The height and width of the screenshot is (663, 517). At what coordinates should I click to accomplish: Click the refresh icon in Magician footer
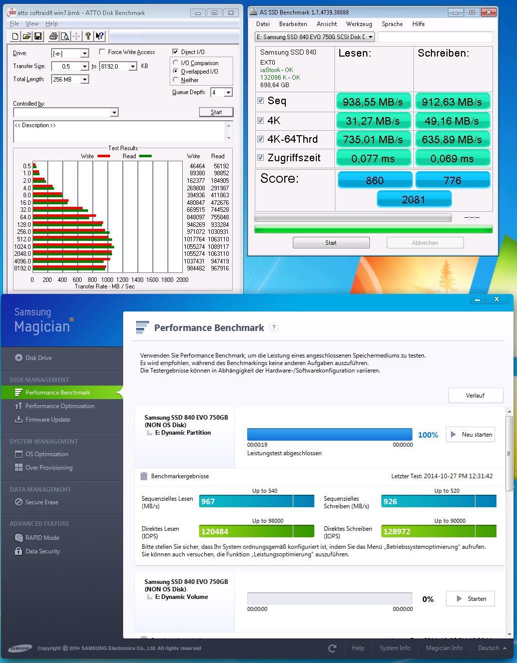332,648
